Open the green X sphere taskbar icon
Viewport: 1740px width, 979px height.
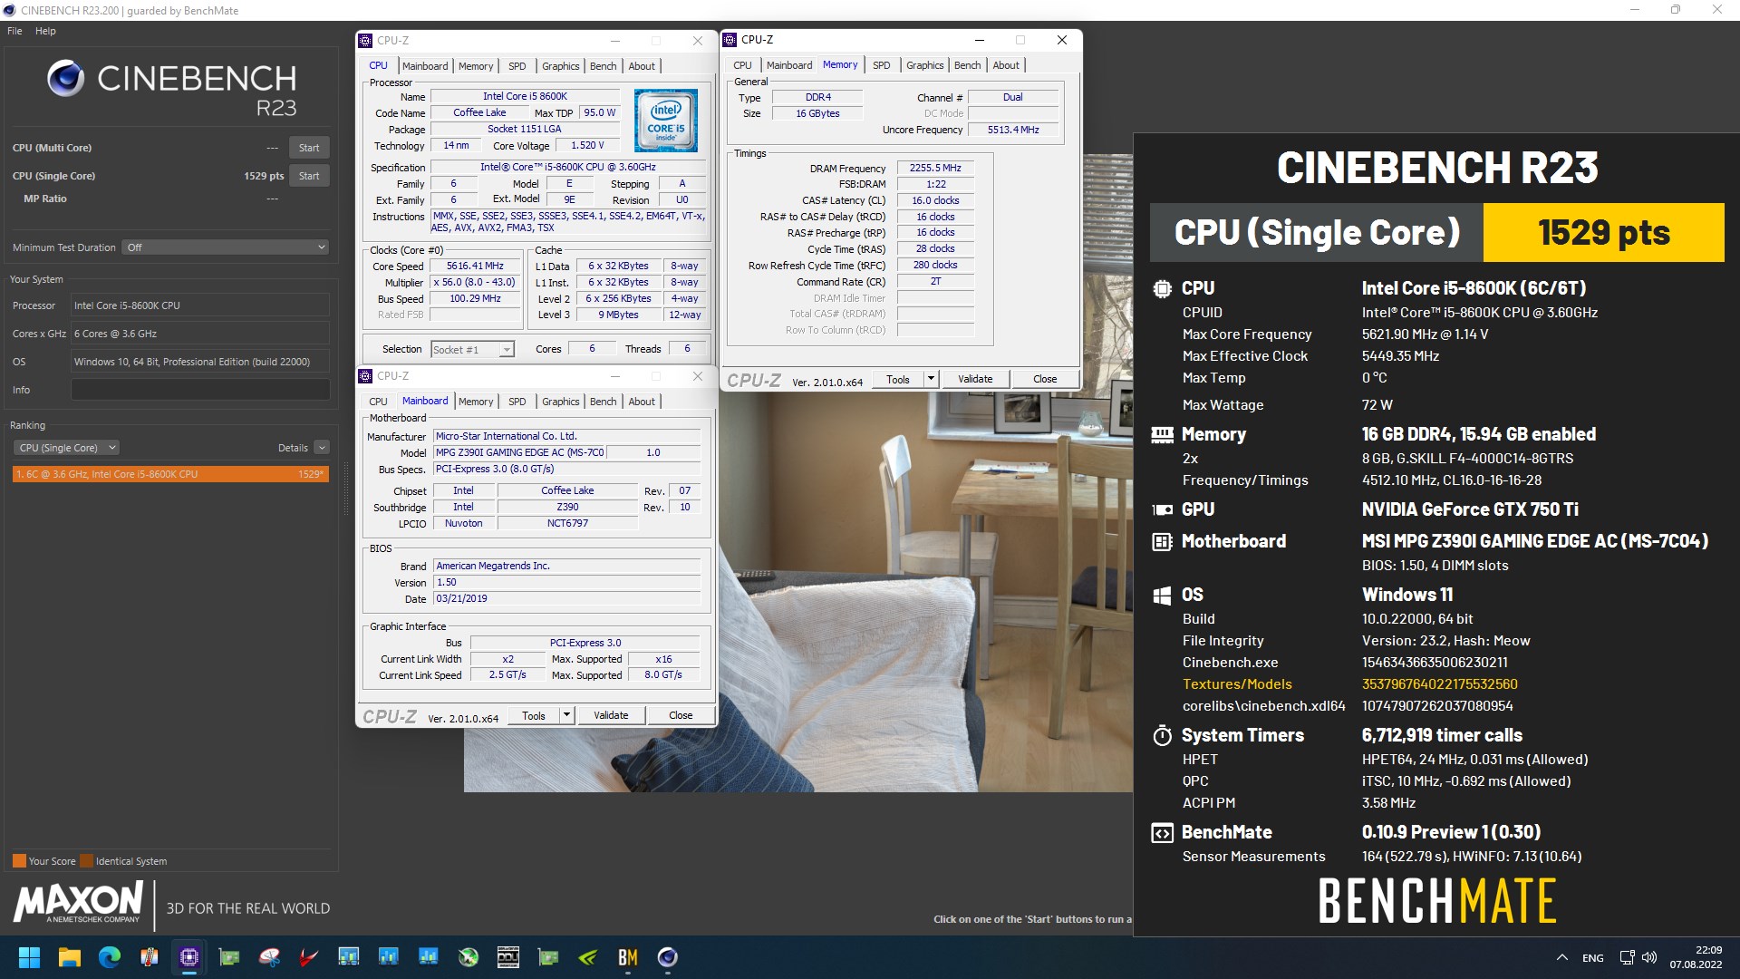pyautogui.click(x=469, y=957)
